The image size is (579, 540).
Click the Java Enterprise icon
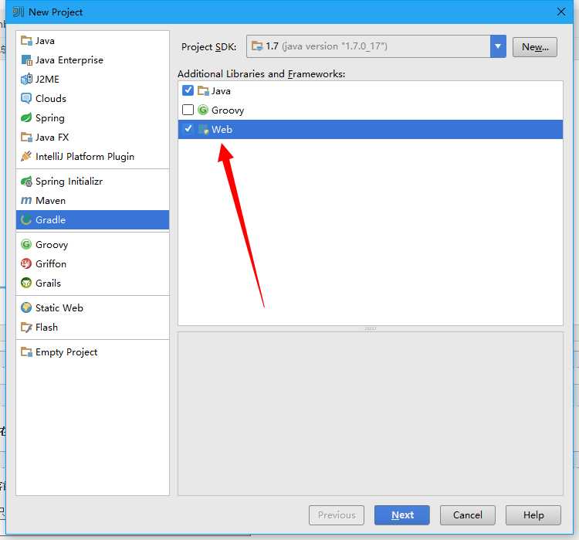26,60
